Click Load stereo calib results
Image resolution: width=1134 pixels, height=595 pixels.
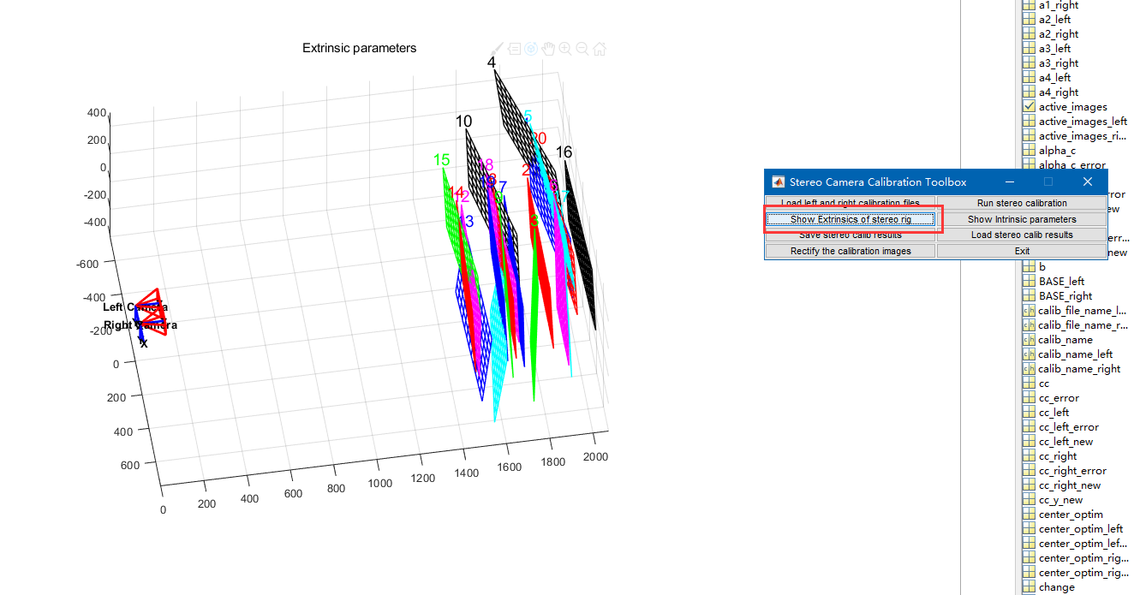1022,235
